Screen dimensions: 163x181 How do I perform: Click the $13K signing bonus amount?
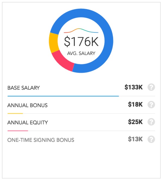pyautogui.click(x=135, y=139)
